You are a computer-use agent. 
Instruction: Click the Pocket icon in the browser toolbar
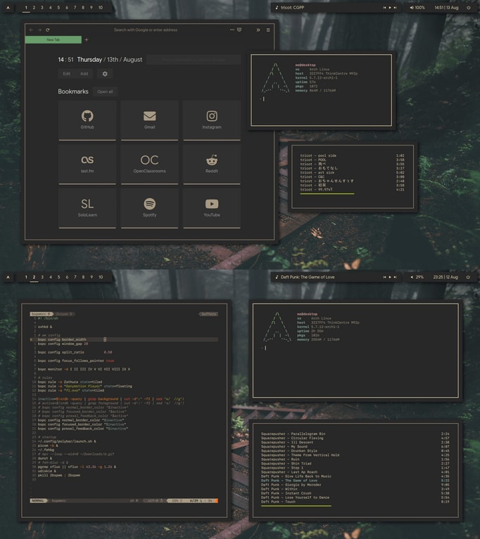coord(239,30)
